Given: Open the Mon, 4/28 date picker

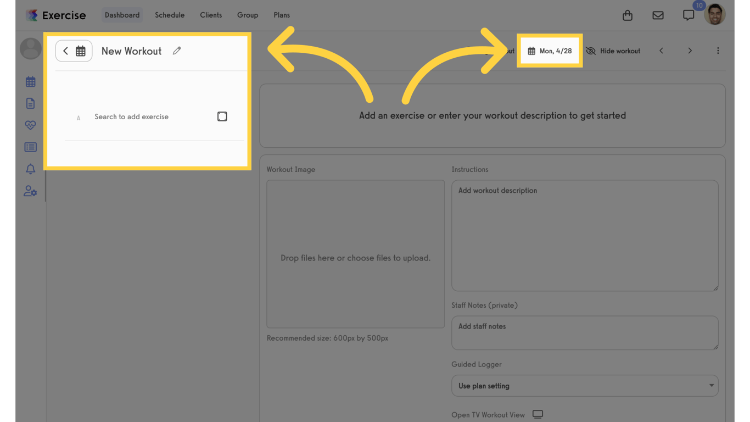Looking at the screenshot, I should click(x=550, y=51).
